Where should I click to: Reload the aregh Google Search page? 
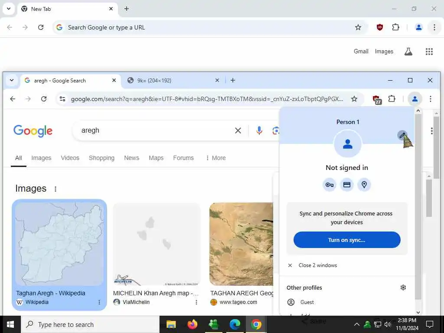(44, 98)
